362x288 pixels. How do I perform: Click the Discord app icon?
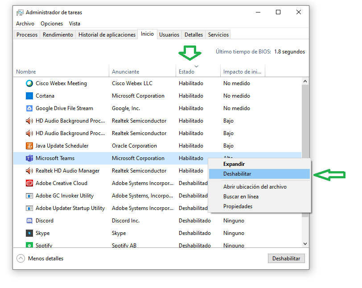pos(29,221)
